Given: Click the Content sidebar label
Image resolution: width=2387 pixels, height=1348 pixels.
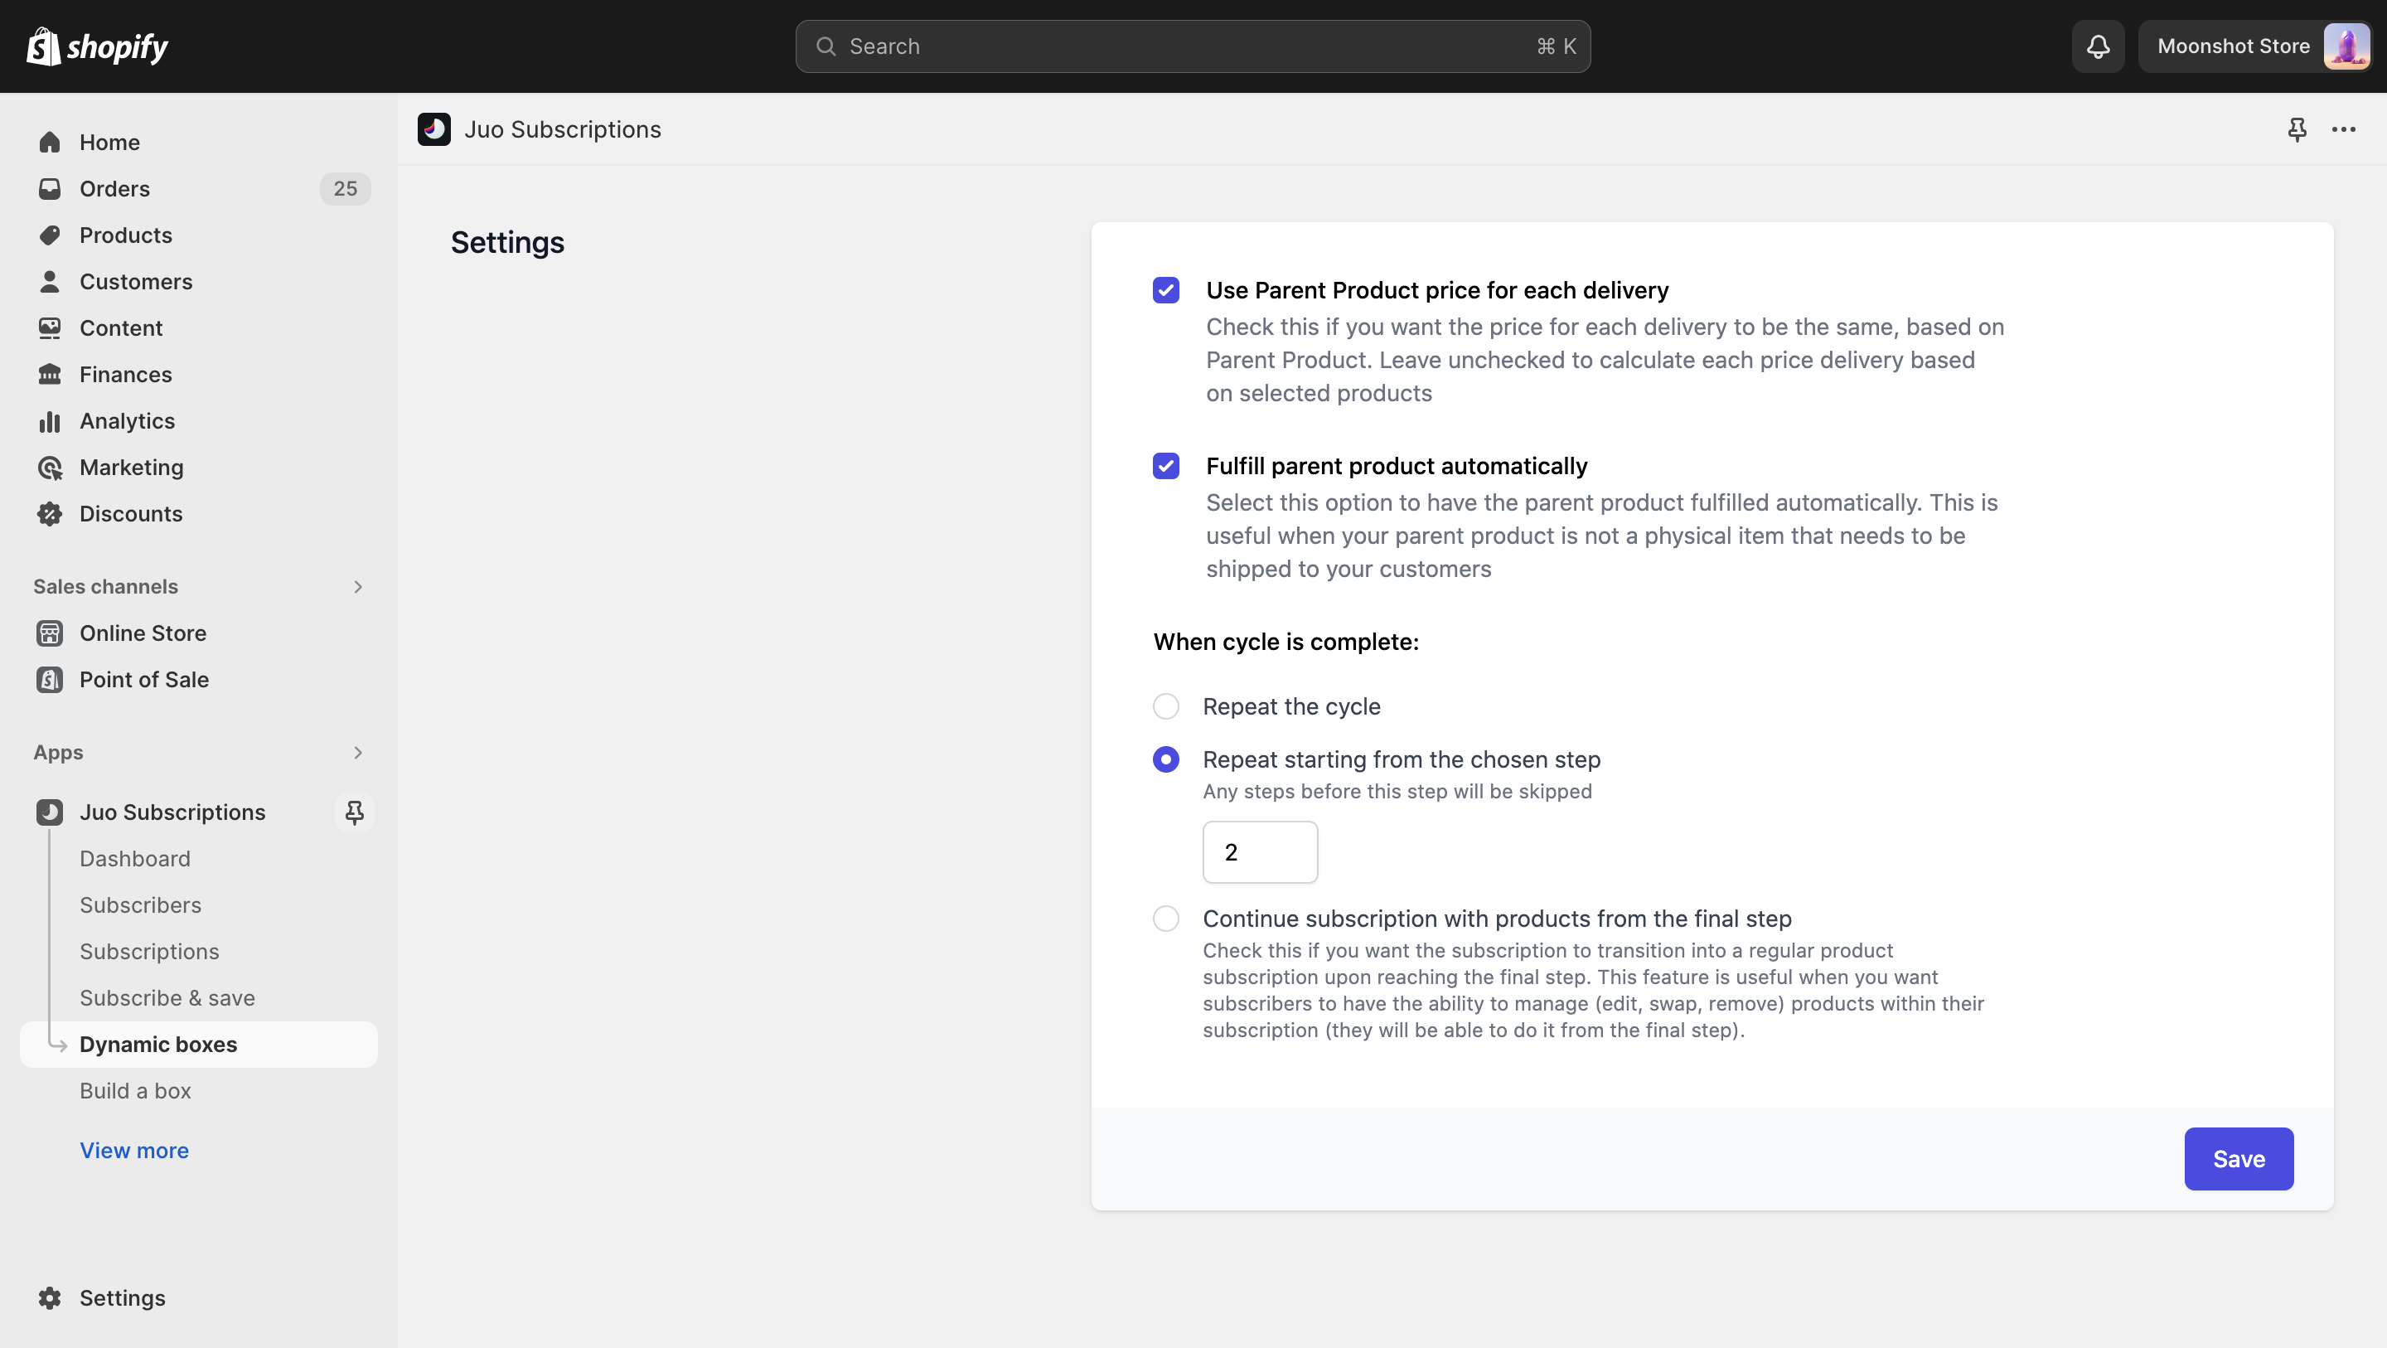Looking at the screenshot, I should (121, 327).
